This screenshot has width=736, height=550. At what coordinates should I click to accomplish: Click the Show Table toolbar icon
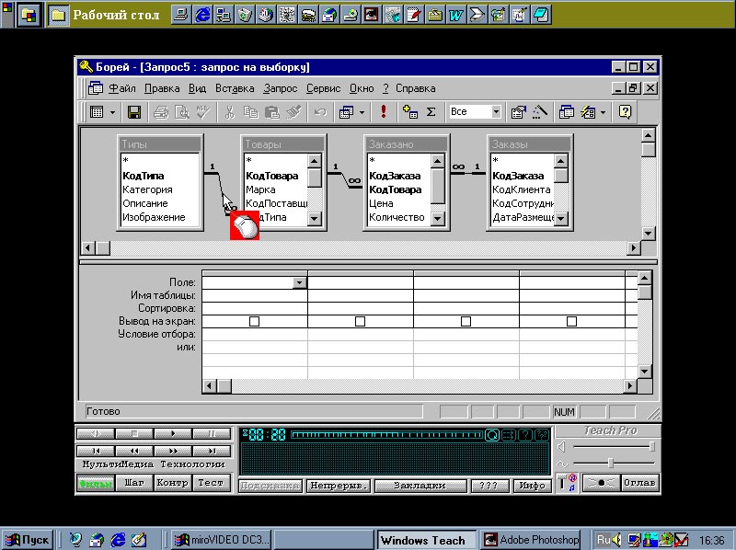[410, 112]
